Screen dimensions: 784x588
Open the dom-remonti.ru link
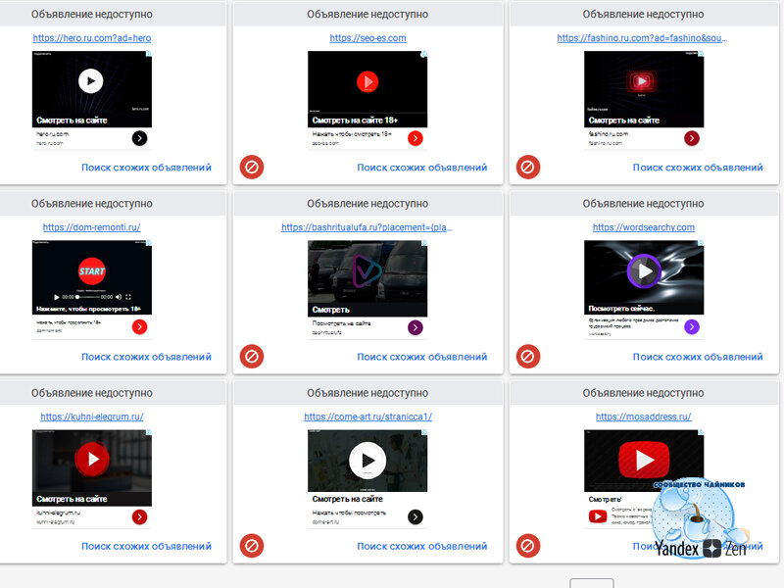tap(91, 227)
